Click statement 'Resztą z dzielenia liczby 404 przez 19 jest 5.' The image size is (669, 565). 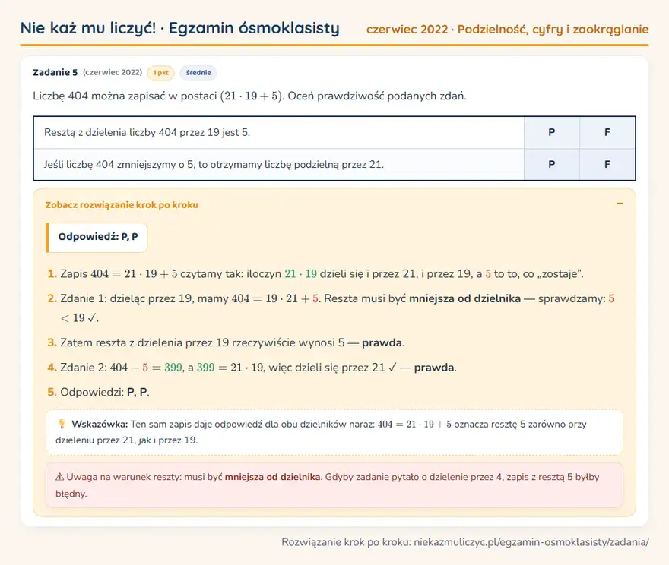tap(147, 132)
